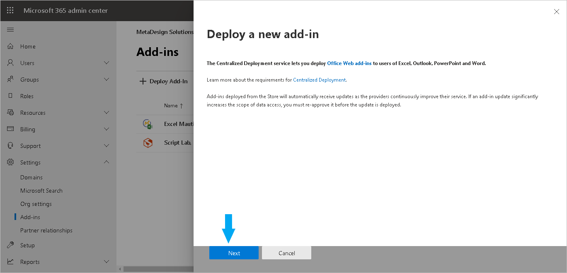567x273 pixels.
Task: Click the Excel Mautic add-in icon
Action: click(148, 124)
